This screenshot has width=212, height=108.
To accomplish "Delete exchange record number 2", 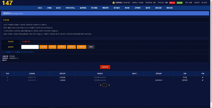I will [202, 77].
